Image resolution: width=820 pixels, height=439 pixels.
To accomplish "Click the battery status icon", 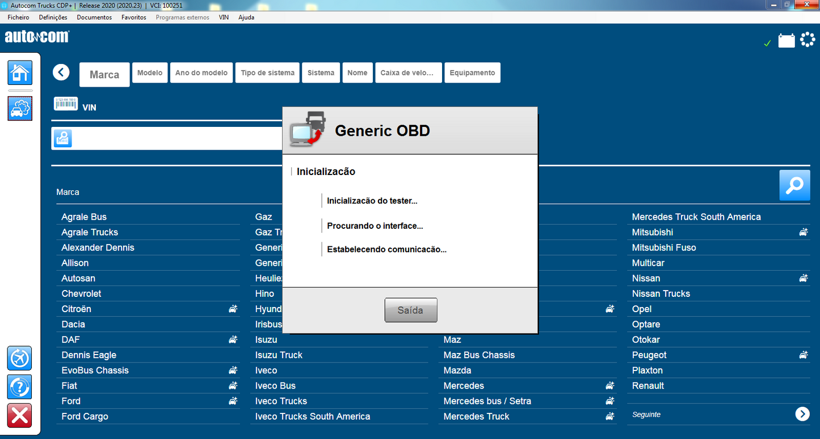I will pyautogui.click(x=787, y=40).
